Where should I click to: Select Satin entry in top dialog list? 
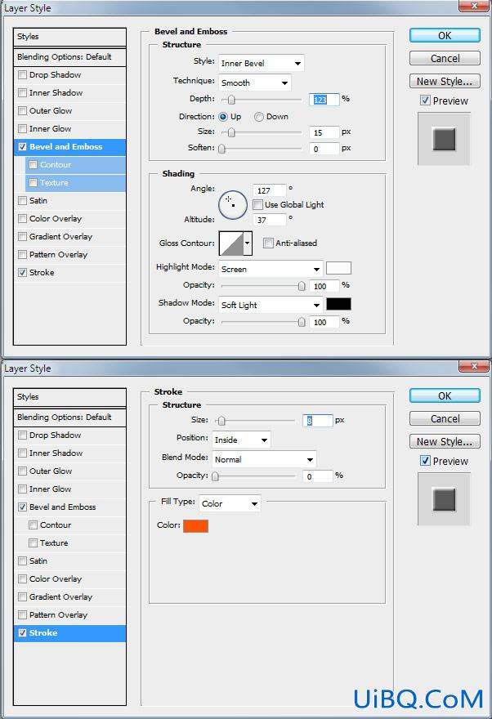(69, 200)
